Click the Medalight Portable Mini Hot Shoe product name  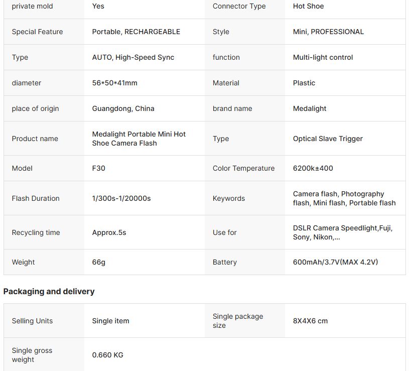point(139,139)
